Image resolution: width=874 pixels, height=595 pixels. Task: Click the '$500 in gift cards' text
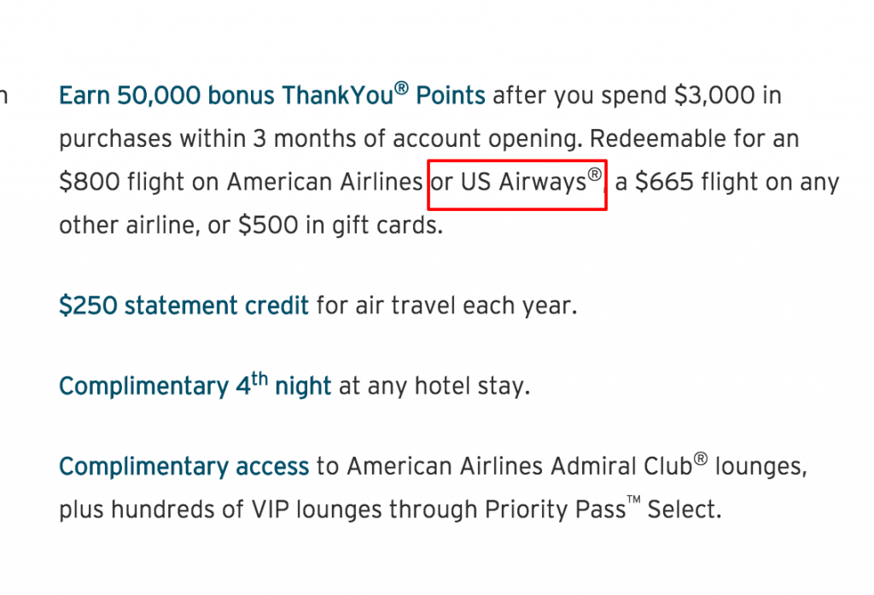click(339, 225)
